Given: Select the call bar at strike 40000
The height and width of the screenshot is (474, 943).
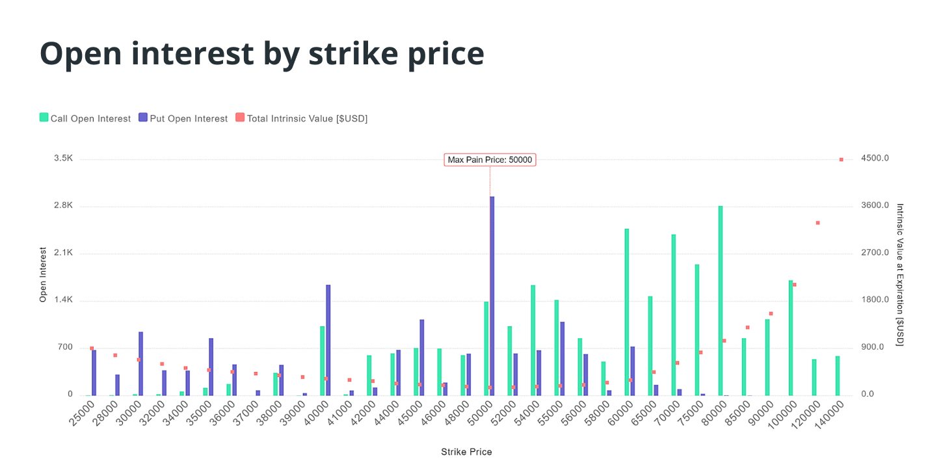Looking at the screenshot, I should (x=323, y=361).
